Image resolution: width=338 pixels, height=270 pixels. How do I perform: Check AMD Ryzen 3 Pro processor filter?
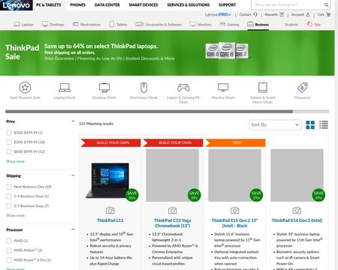[x=9, y=260]
